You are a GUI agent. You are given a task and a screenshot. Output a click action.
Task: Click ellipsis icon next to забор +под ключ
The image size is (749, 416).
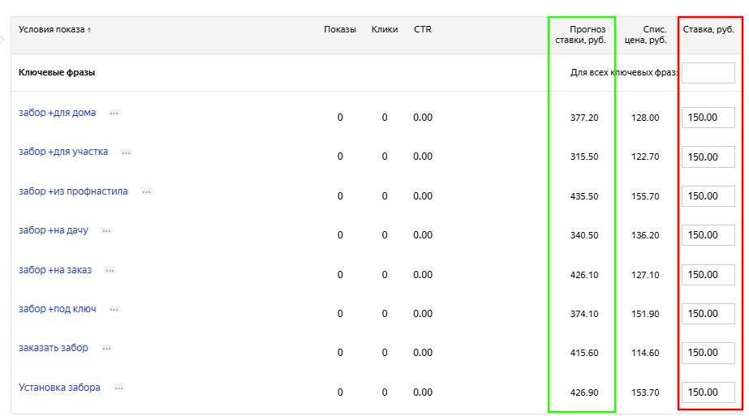pyautogui.click(x=114, y=310)
